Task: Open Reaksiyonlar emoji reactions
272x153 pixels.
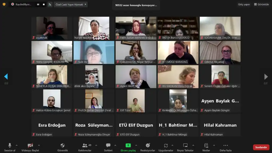Action: 148,146
